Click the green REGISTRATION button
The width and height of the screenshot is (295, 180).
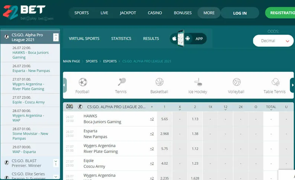click(x=280, y=13)
